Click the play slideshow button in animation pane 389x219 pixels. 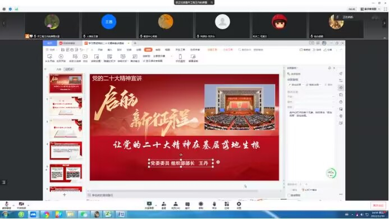[x=309, y=190]
